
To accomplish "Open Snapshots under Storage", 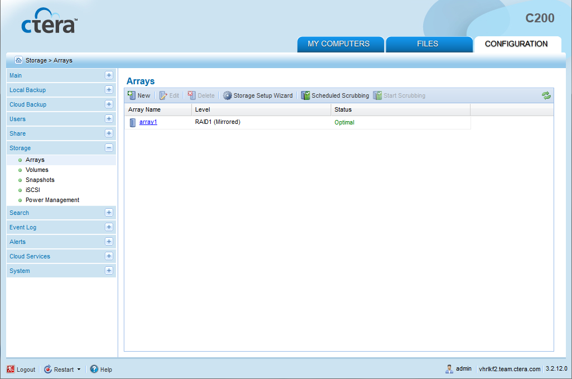I will [x=40, y=180].
